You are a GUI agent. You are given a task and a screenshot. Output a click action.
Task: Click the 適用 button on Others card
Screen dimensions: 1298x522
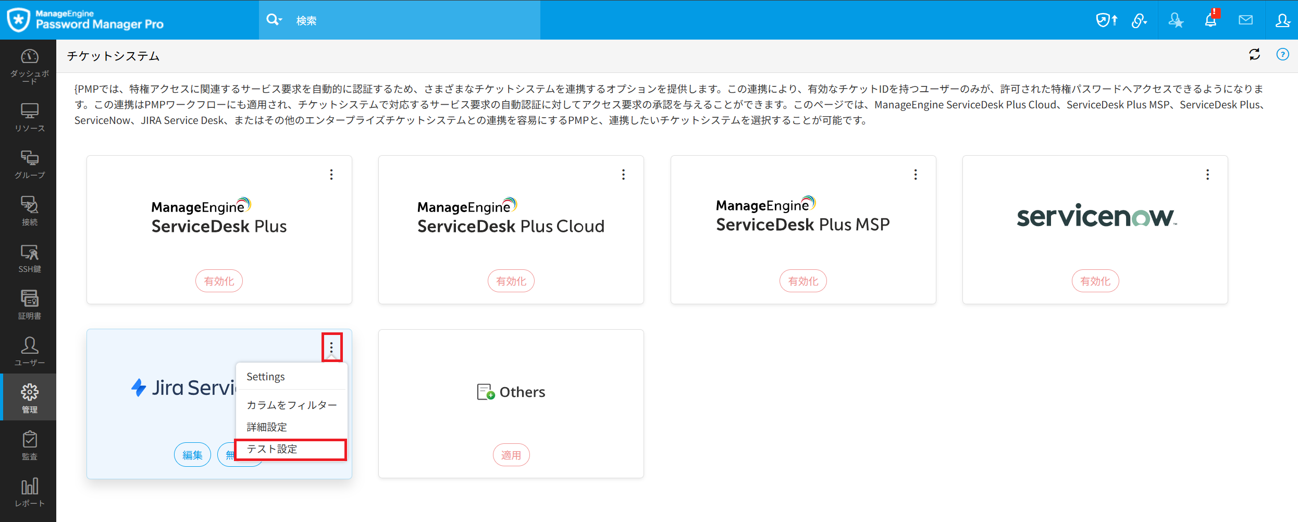click(511, 455)
